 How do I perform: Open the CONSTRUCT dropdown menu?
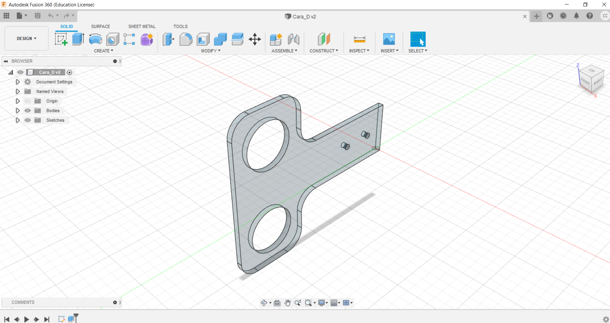click(324, 51)
